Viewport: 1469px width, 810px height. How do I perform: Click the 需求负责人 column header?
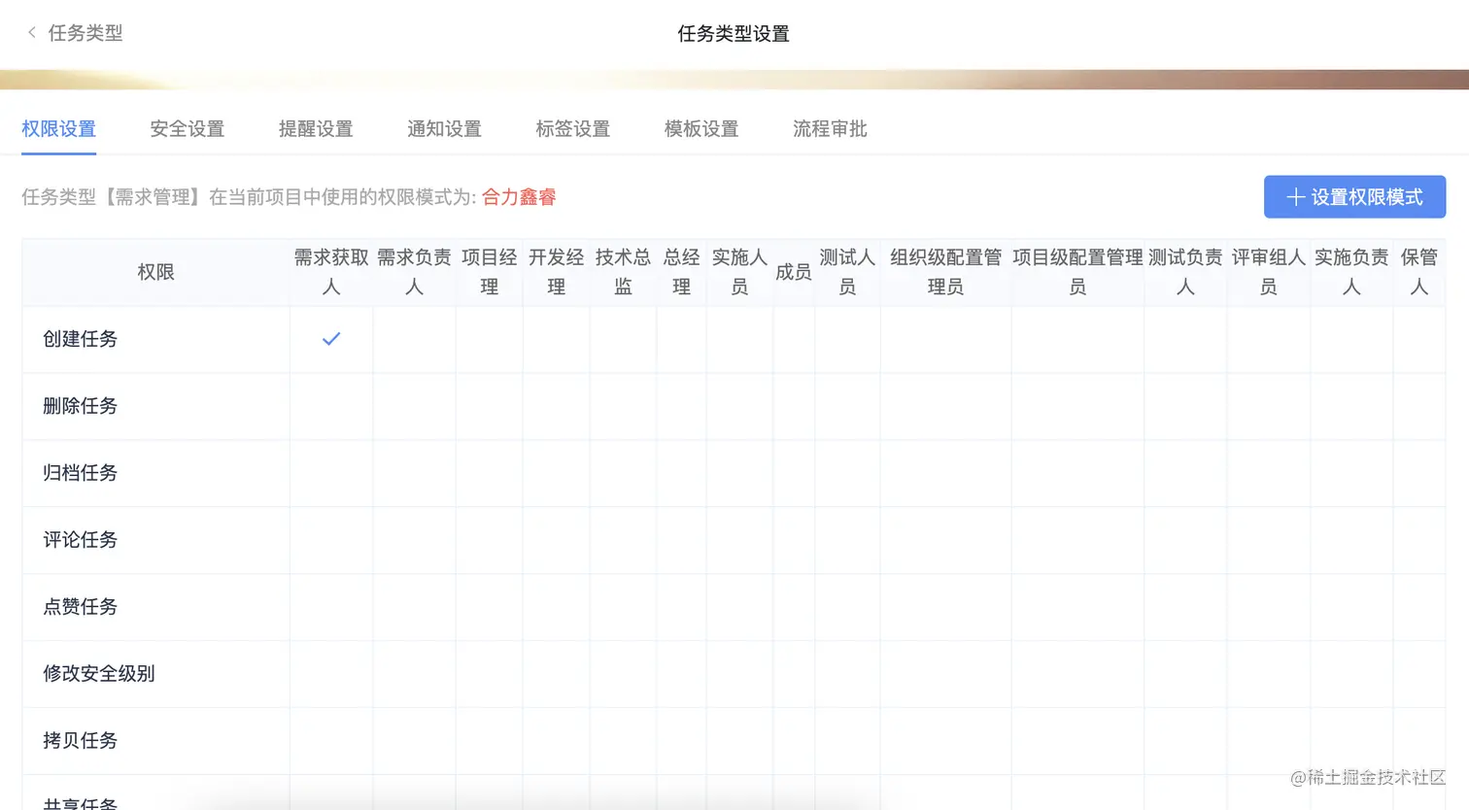414,272
